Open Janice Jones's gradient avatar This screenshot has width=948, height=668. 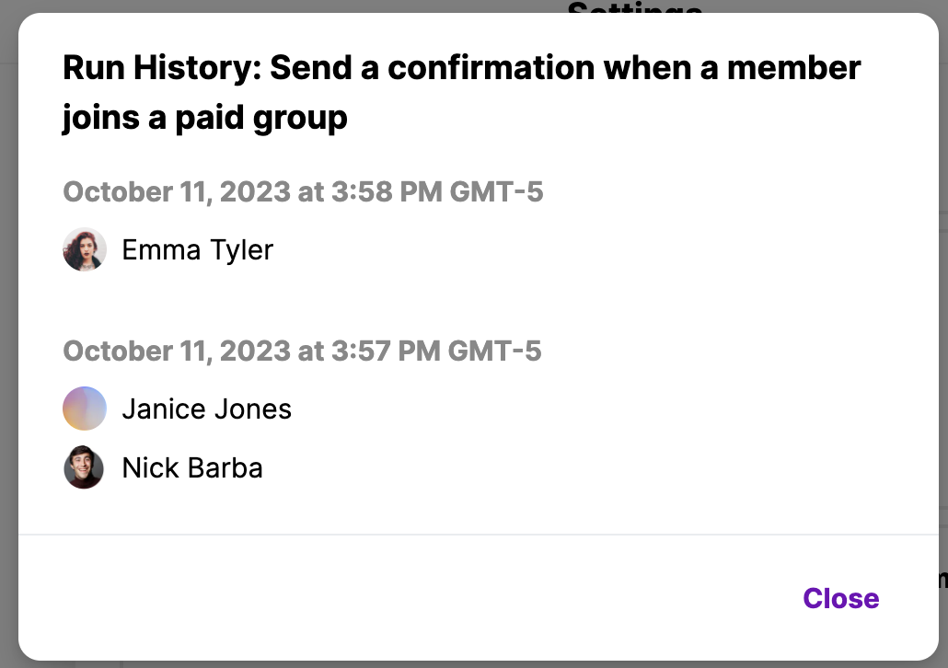click(85, 409)
